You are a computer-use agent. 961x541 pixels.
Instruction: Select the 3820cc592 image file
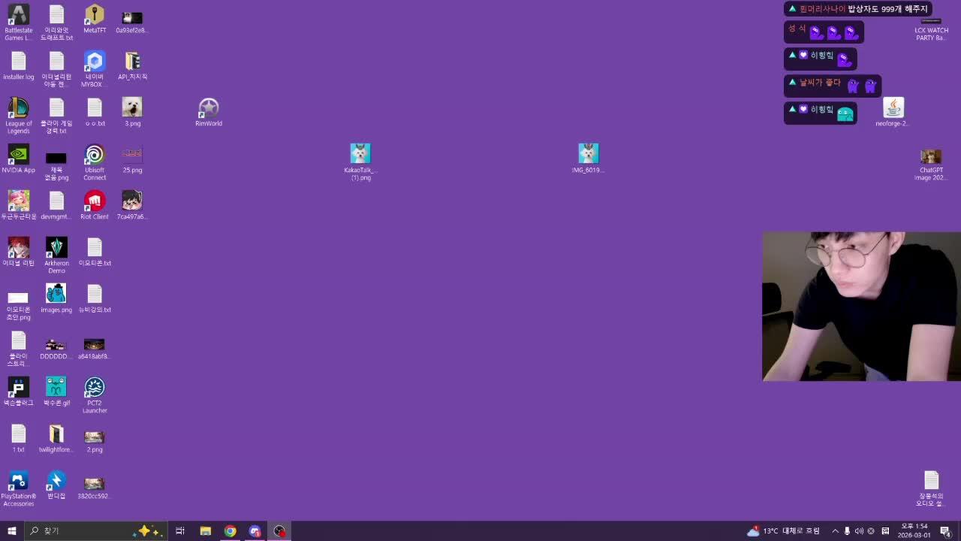point(95,488)
